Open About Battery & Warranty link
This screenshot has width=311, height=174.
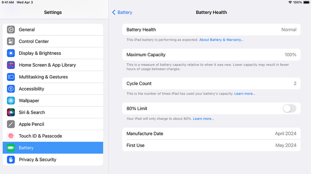[221, 40]
